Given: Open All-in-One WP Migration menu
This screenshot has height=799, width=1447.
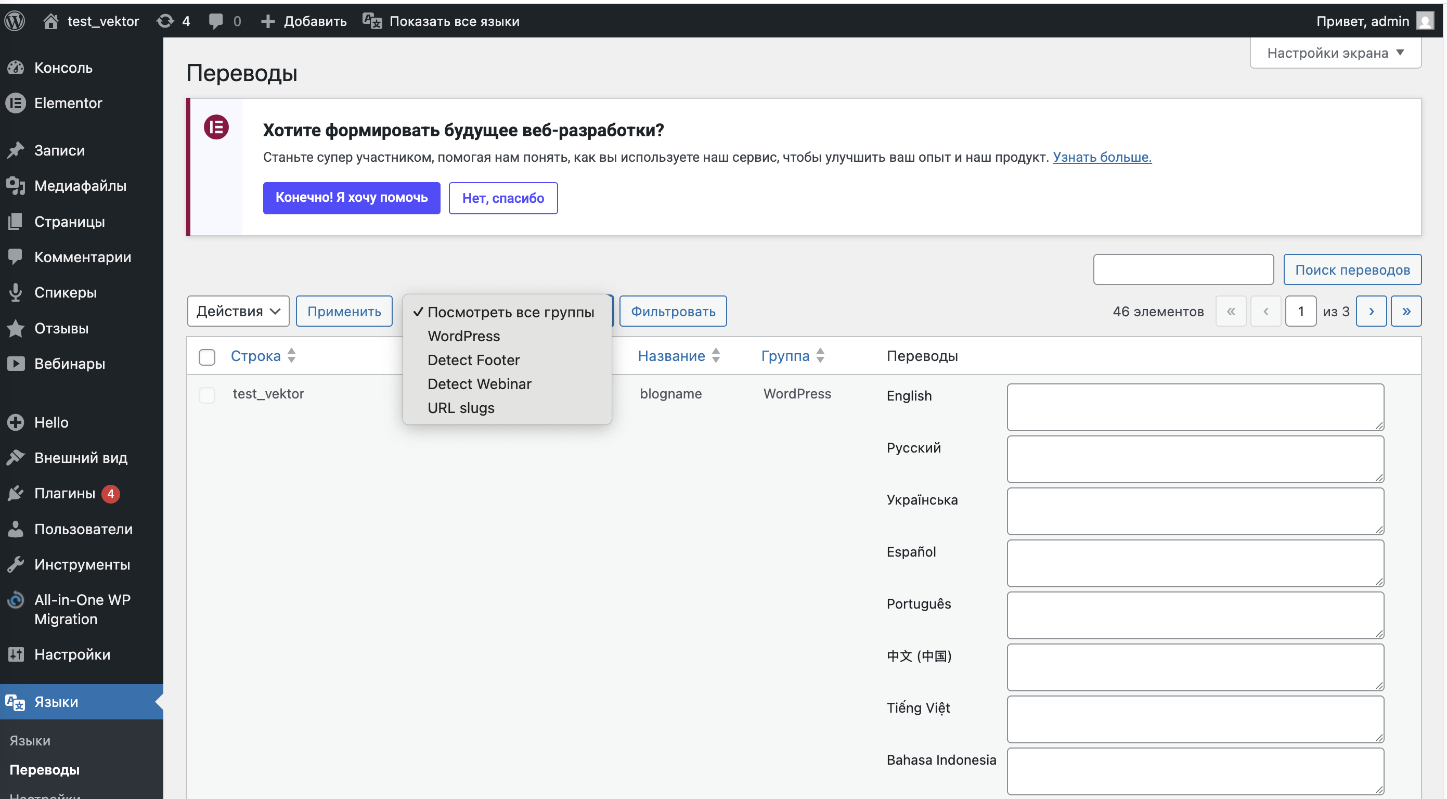Looking at the screenshot, I should 82,609.
